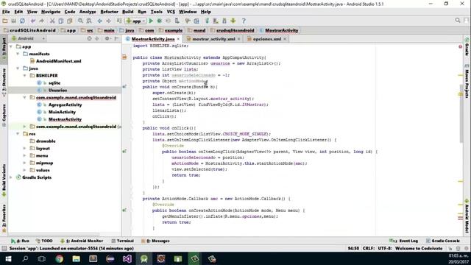This screenshot has width=471, height=265.
Task: Switch to the opciones.xml editor tab
Action: pyautogui.click(x=267, y=39)
